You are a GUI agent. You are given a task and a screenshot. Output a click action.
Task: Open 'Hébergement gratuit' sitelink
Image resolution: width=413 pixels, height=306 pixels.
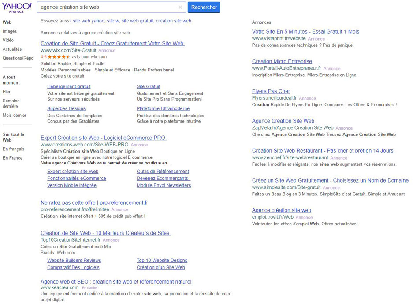coord(69,86)
